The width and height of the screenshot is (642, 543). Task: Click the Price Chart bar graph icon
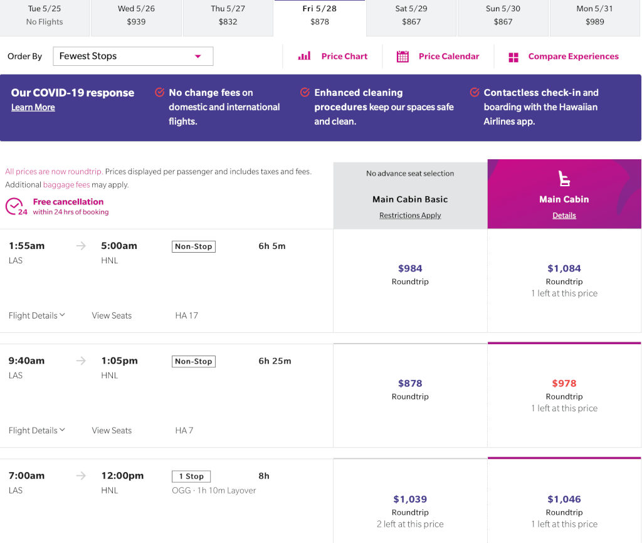click(304, 56)
